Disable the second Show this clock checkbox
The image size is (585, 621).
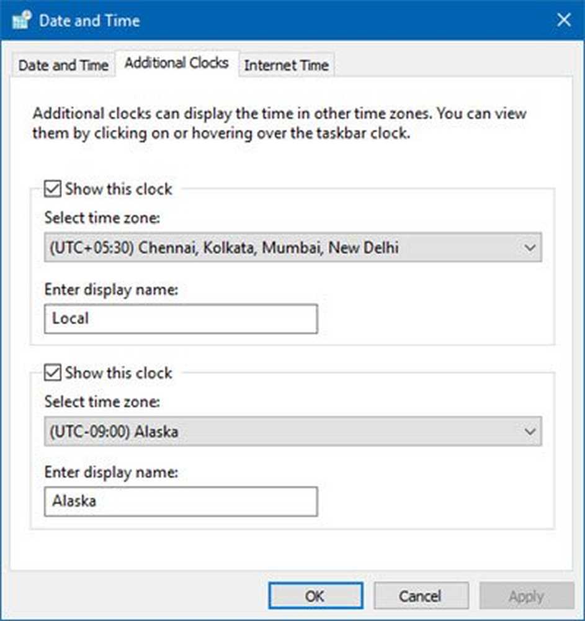tap(53, 373)
